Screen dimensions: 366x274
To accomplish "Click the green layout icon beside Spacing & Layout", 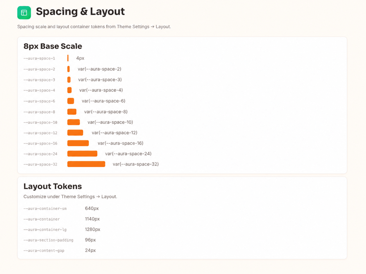I will pyautogui.click(x=24, y=13).
